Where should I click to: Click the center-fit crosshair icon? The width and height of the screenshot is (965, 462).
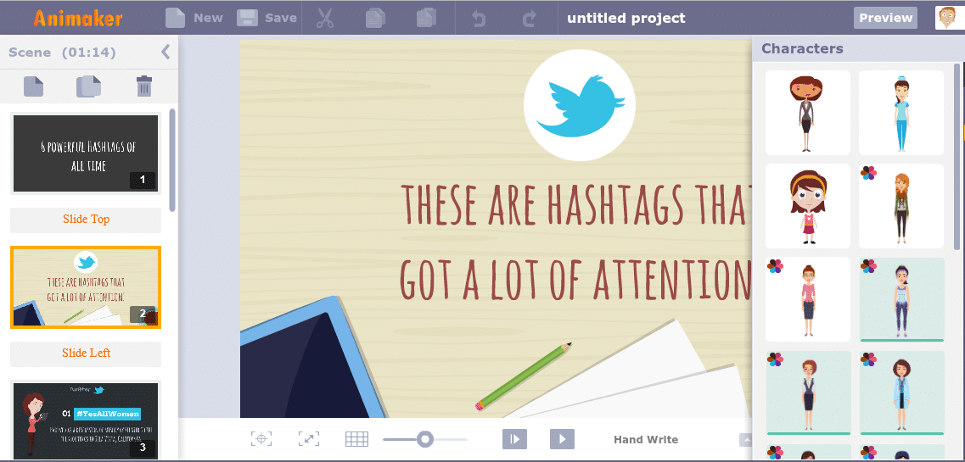click(x=261, y=439)
